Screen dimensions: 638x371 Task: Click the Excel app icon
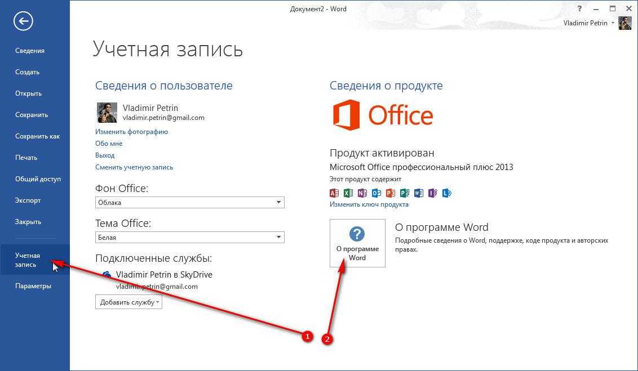click(348, 193)
